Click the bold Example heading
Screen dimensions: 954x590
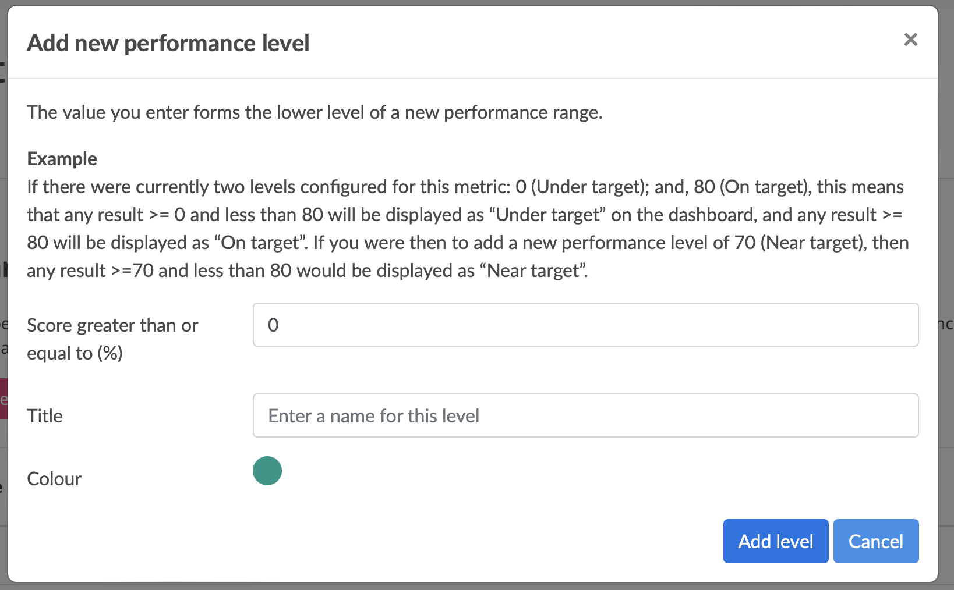[62, 159]
